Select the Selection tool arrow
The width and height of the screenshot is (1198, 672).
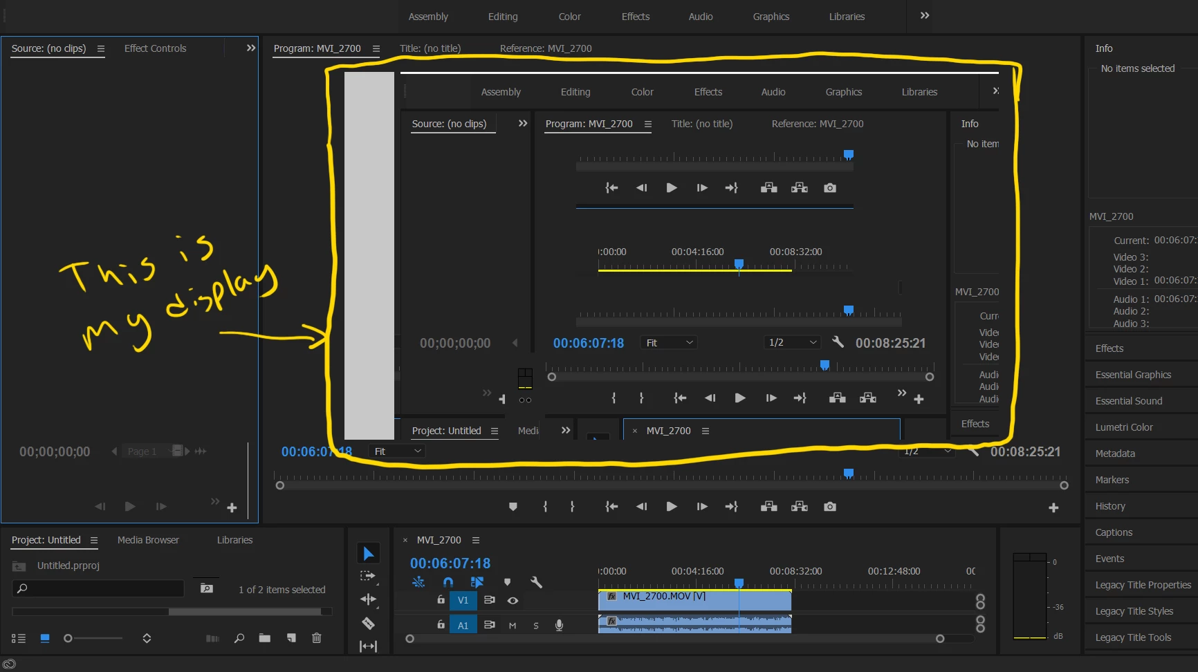click(x=368, y=554)
